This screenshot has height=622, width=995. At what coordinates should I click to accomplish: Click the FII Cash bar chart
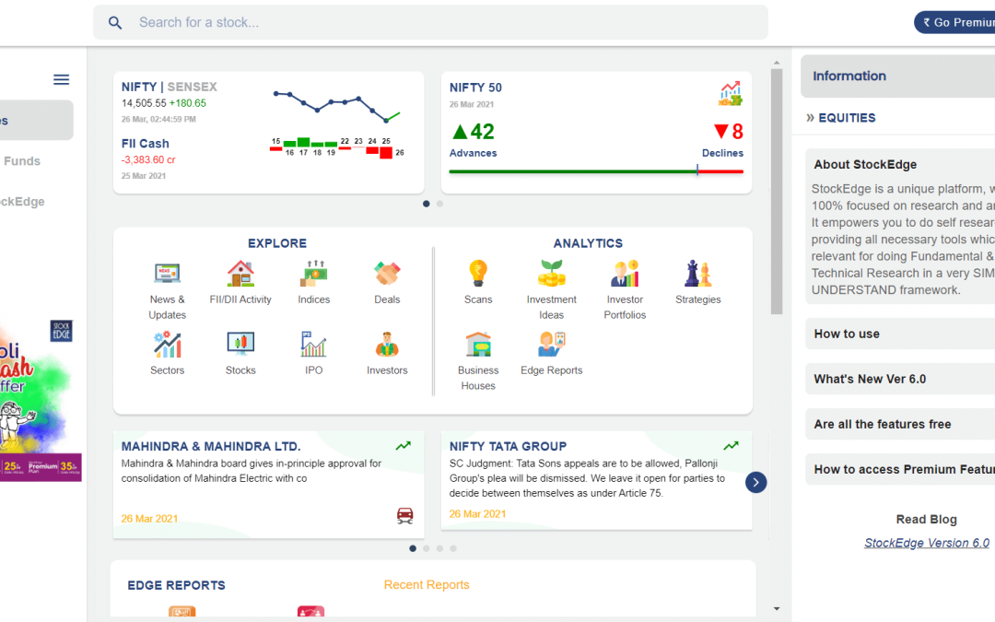click(x=336, y=147)
